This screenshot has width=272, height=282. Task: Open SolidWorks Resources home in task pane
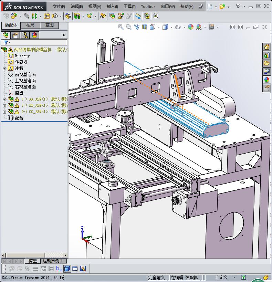[x=266, y=47]
